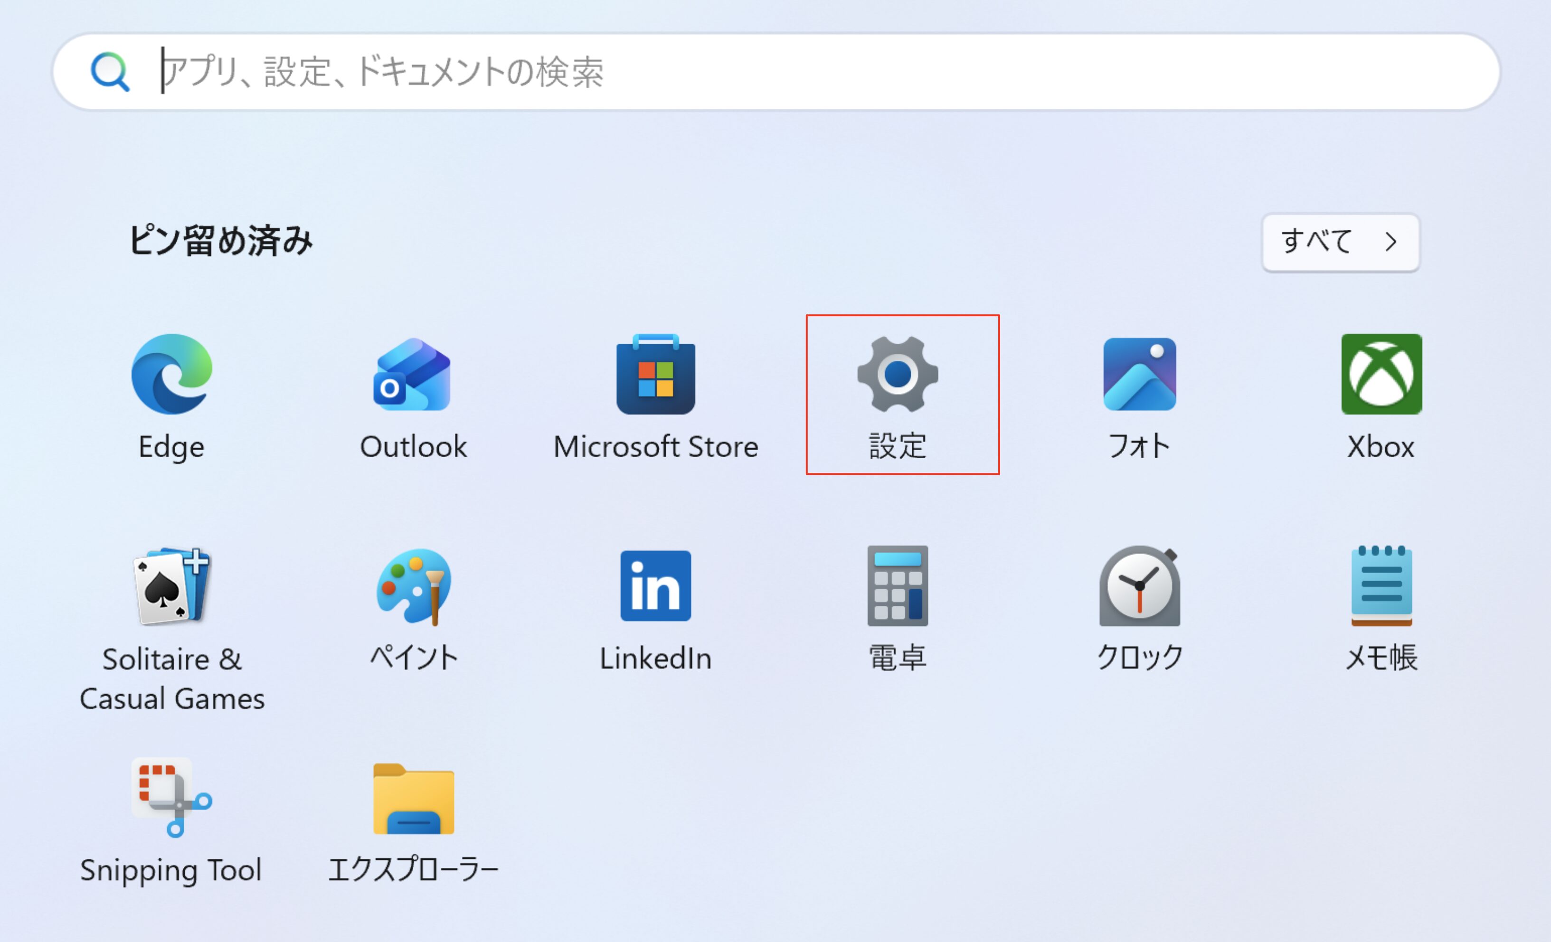
Task: Open the ペイント paint app
Action: point(413,586)
